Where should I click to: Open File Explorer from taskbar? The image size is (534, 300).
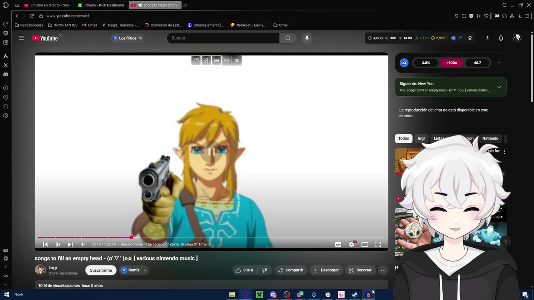[x=232, y=295]
